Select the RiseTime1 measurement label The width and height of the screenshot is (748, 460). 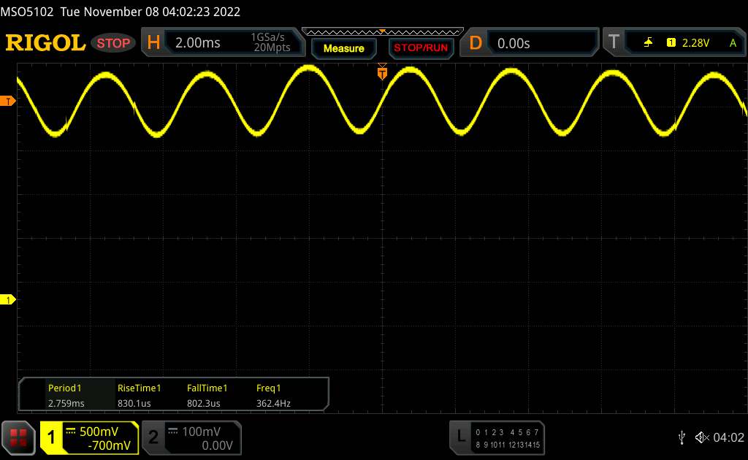click(x=140, y=388)
